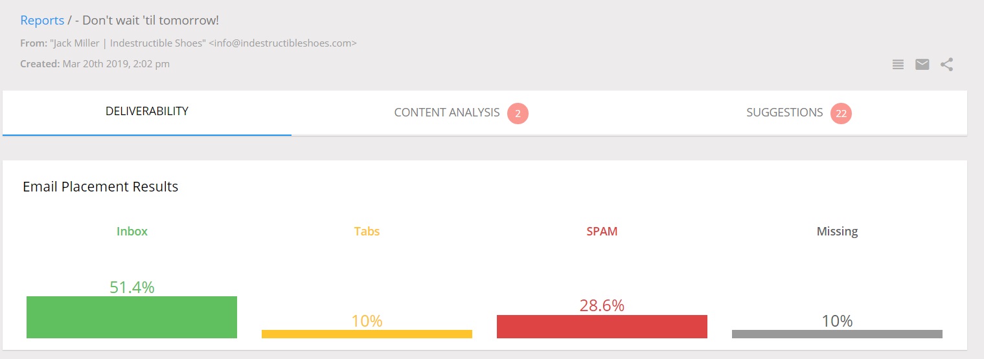
Task: Click the envelope email icon
Action: 922,65
